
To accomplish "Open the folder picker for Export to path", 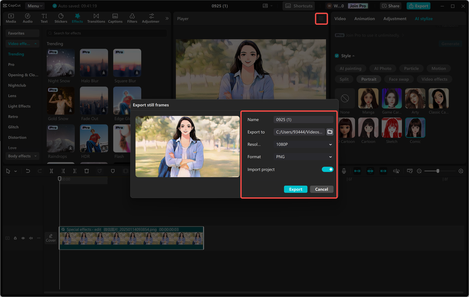I will (x=329, y=131).
